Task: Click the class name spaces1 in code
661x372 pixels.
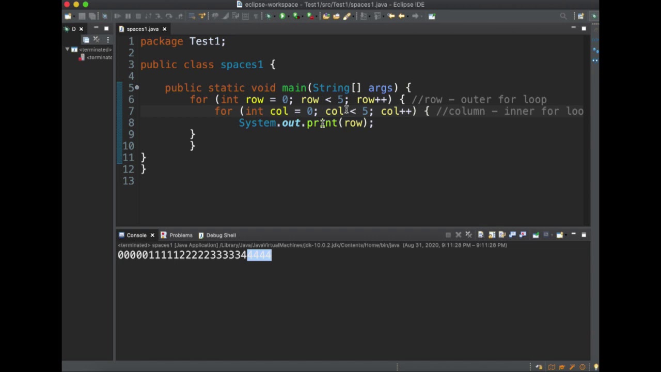Action: tap(242, 65)
